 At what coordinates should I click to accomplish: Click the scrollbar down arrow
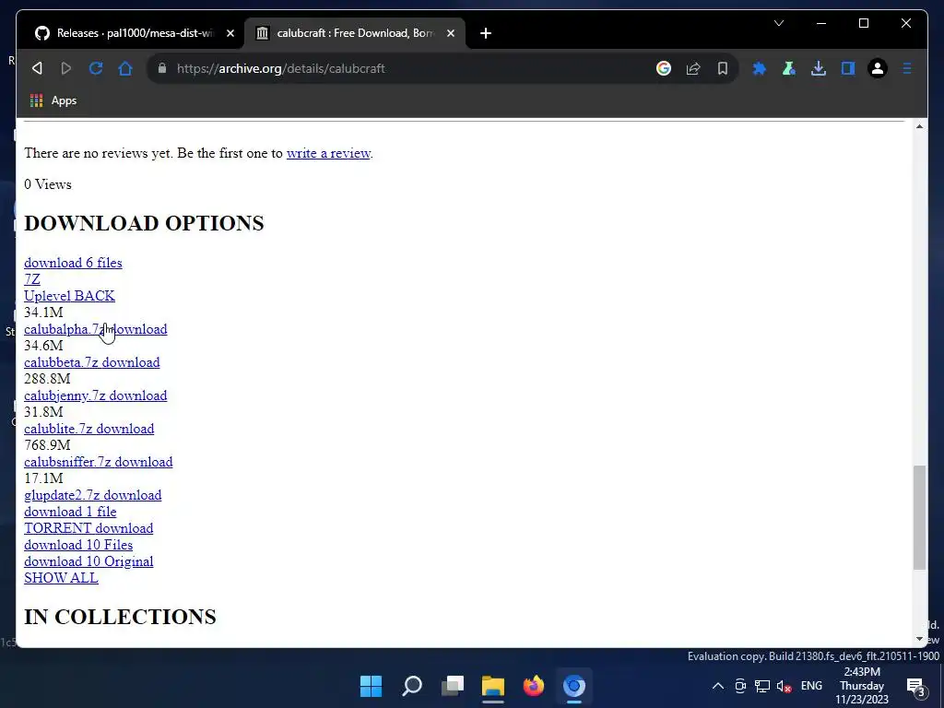tap(919, 639)
